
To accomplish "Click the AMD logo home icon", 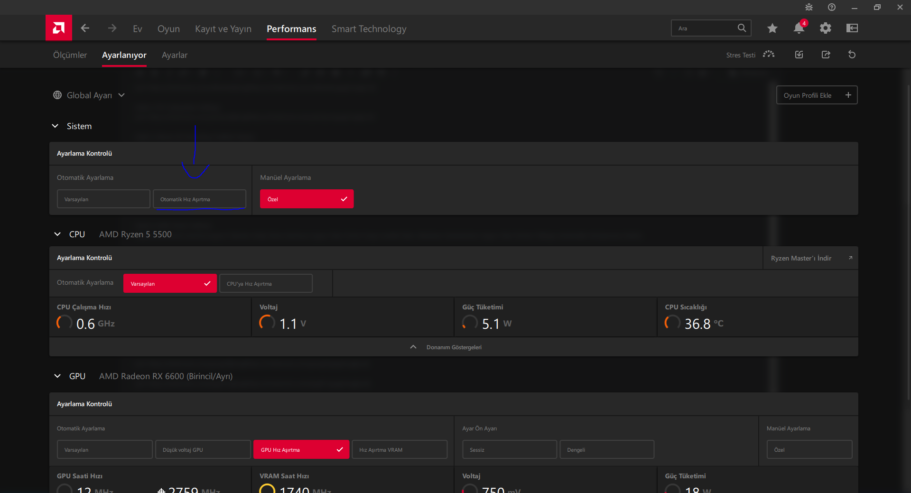I will (x=59, y=28).
